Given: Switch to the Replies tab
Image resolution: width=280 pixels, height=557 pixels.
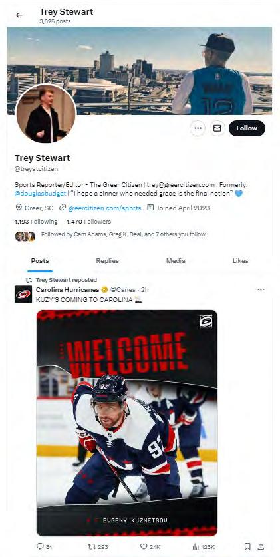Looking at the screenshot, I should pos(108,261).
